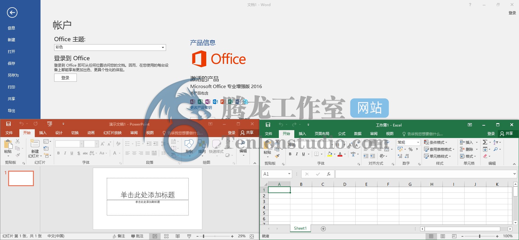The height and width of the screenshot is (240, 519).
Task: Toggle text shadow in PowerPoint ribbon
Action: click(79, 153)
